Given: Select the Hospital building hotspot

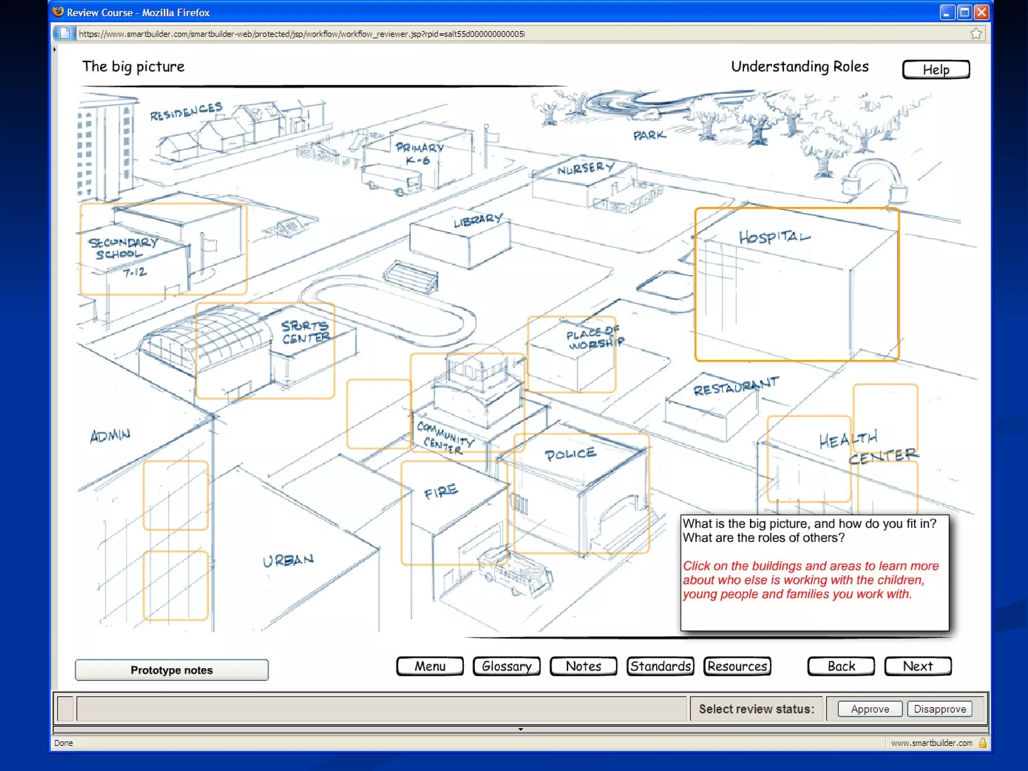Looking at the screenshot, I should click(797, 284).
